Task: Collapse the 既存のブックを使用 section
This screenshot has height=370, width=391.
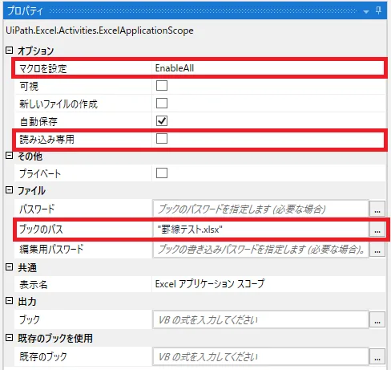Action: click(10, 338)
